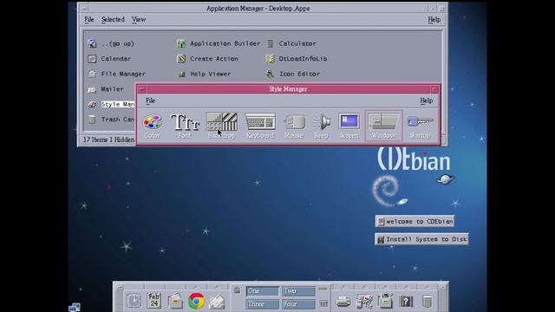Open the Application Manager View menu
The width and height of the screenshot is (555, 312).
pos(139,19)
